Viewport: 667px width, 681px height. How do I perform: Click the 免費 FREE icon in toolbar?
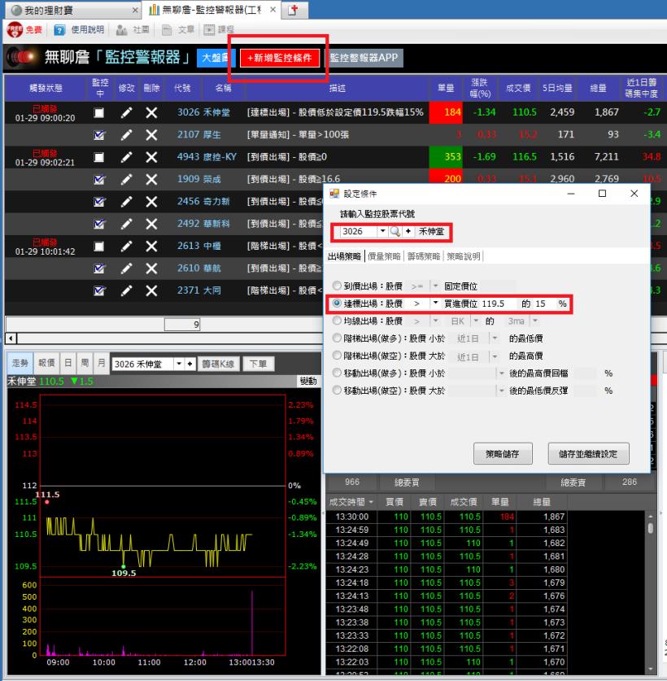[15, 30]
